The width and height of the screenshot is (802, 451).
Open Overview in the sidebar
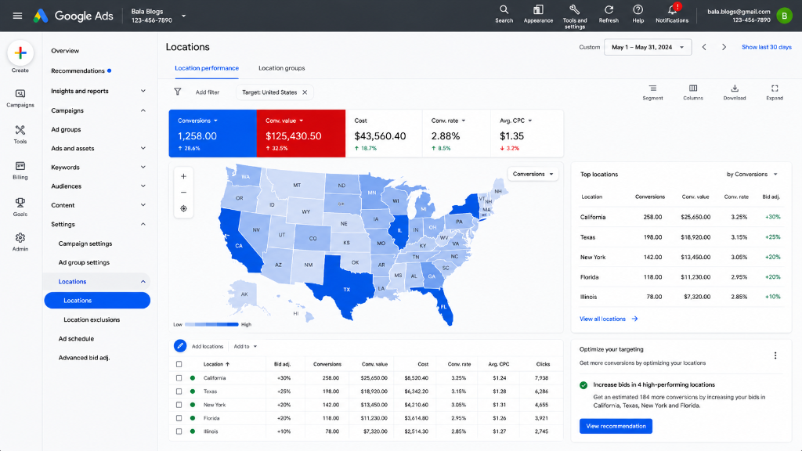click(65, 51)
